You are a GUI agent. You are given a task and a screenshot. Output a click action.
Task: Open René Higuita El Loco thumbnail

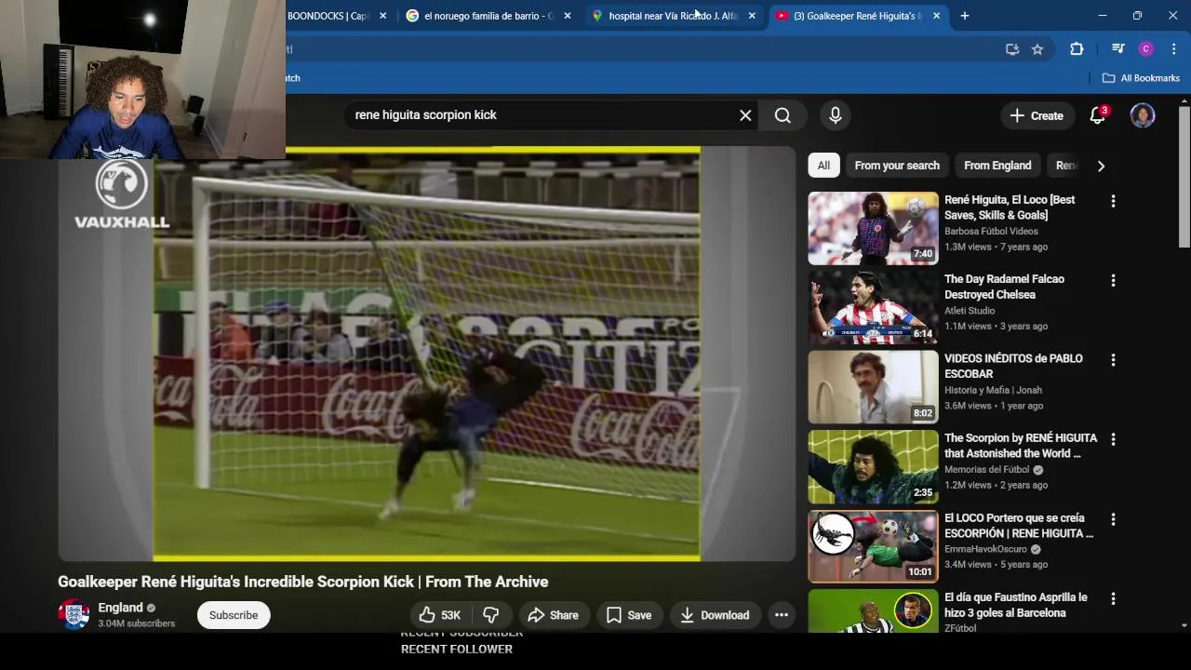click(873, 229)
